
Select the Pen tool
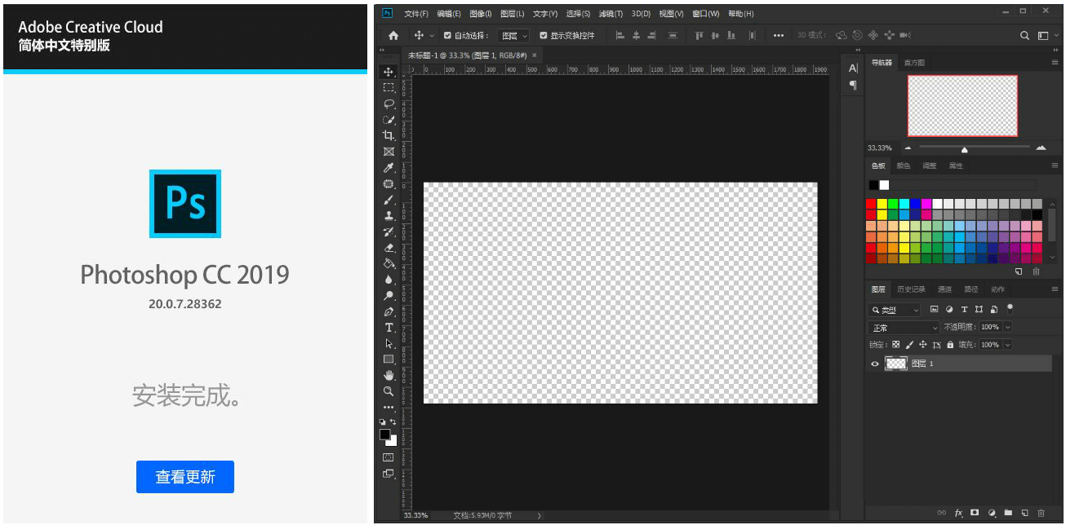389,311
